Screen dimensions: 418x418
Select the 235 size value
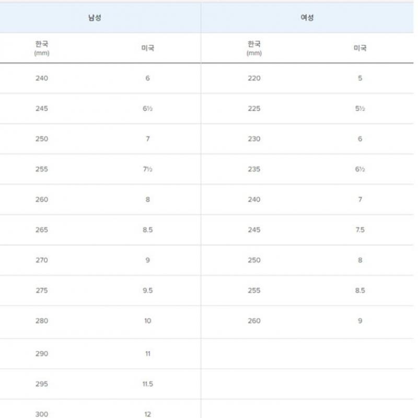(254, 169)
